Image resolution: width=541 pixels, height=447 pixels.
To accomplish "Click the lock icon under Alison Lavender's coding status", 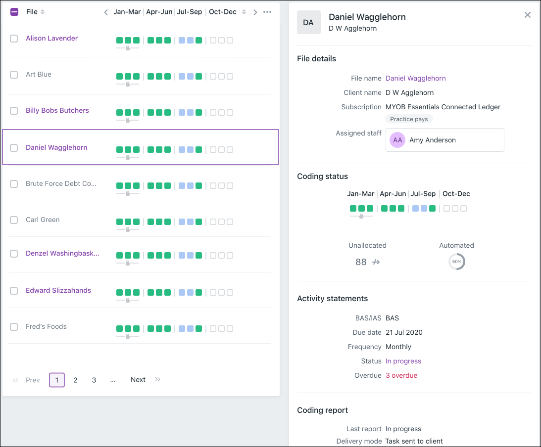I will click(x=128, y=48).
